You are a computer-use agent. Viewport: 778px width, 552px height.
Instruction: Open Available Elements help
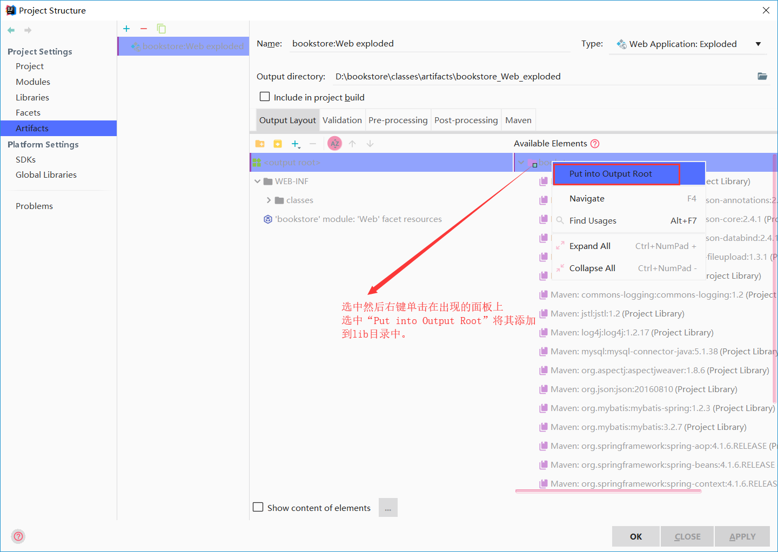pos(595,144)
